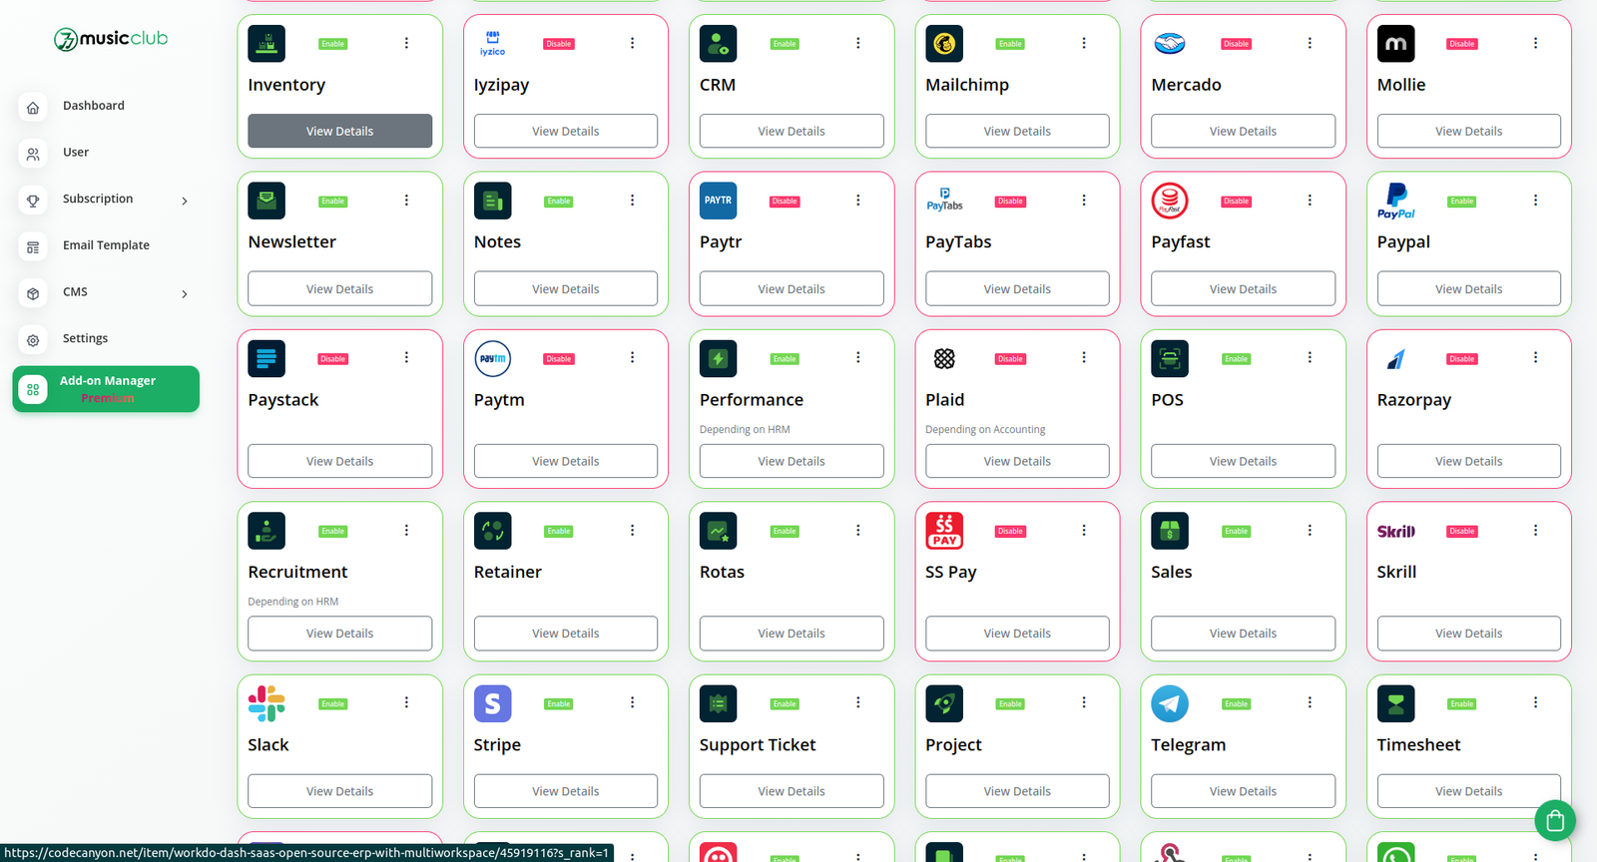This screenshot has height=862, width=1597.
Task: Open Email Template in sidebar
Action: click(105, 245)
